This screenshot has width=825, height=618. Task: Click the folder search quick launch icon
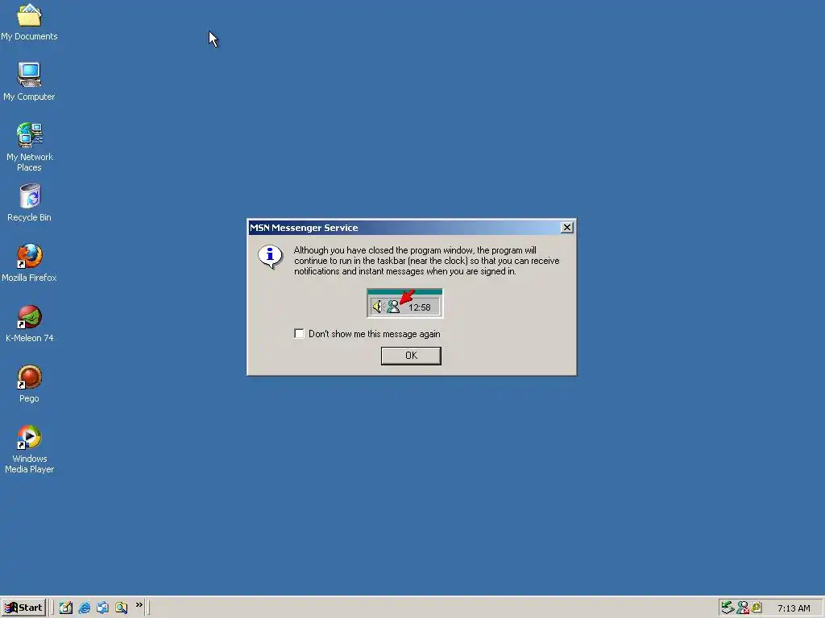coord(121,608)
